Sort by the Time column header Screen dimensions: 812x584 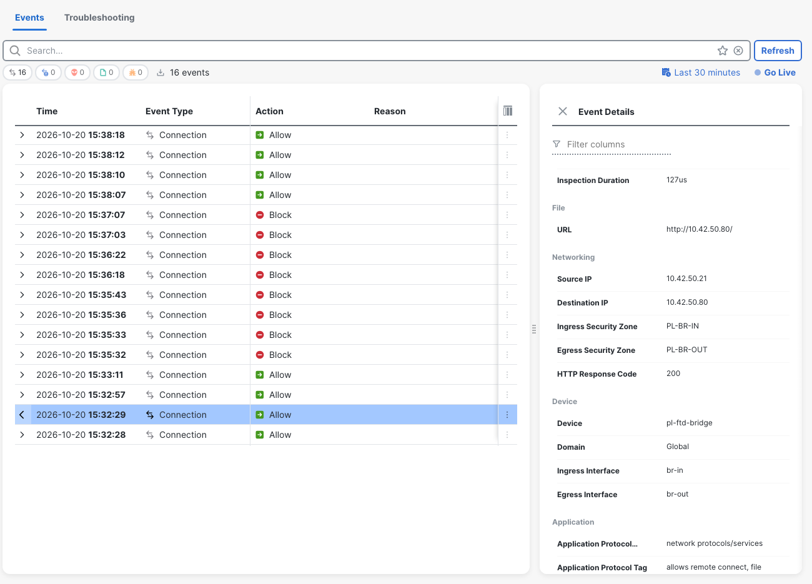(x=47, y=111)
